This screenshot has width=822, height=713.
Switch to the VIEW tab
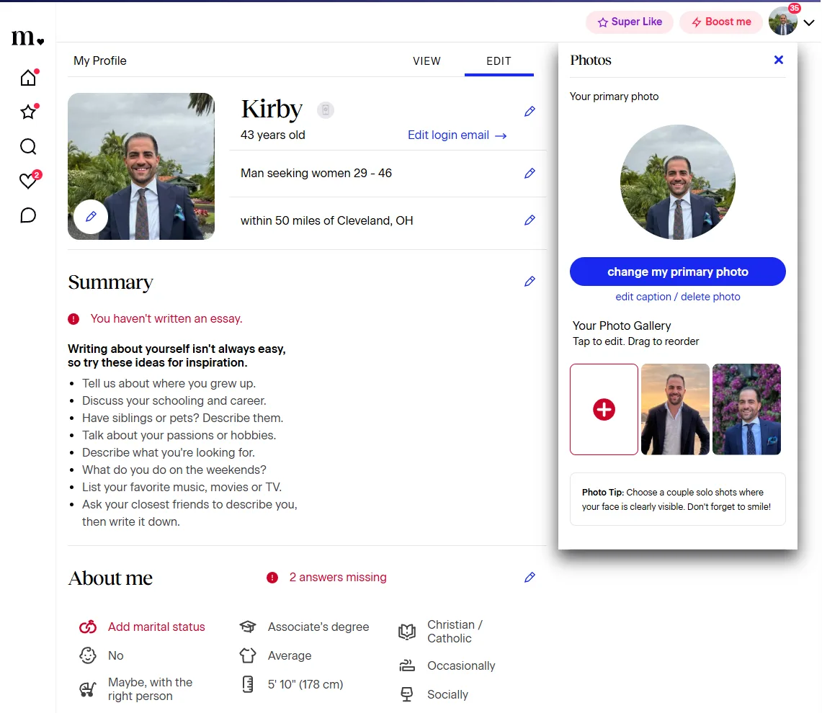[x=426, y=60]
